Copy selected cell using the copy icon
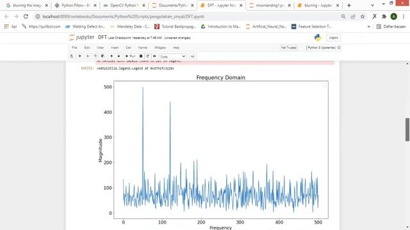 (x=95, y=56)
